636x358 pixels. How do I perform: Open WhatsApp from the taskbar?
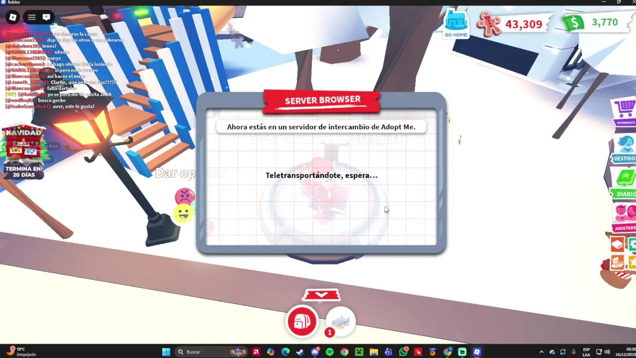403,352
